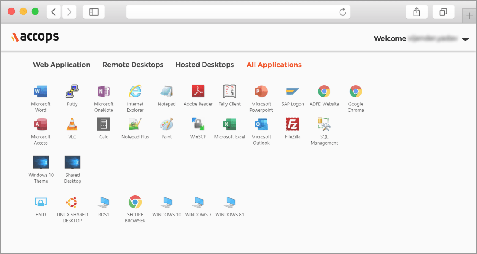Switch to the Web Application tab

[61, 65]
